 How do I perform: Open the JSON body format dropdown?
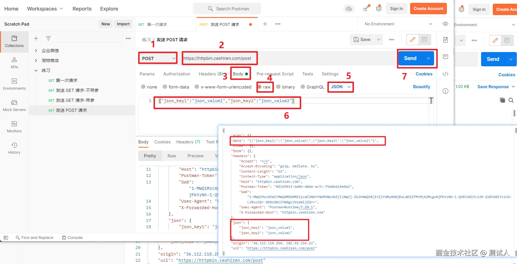pos(341,87)
